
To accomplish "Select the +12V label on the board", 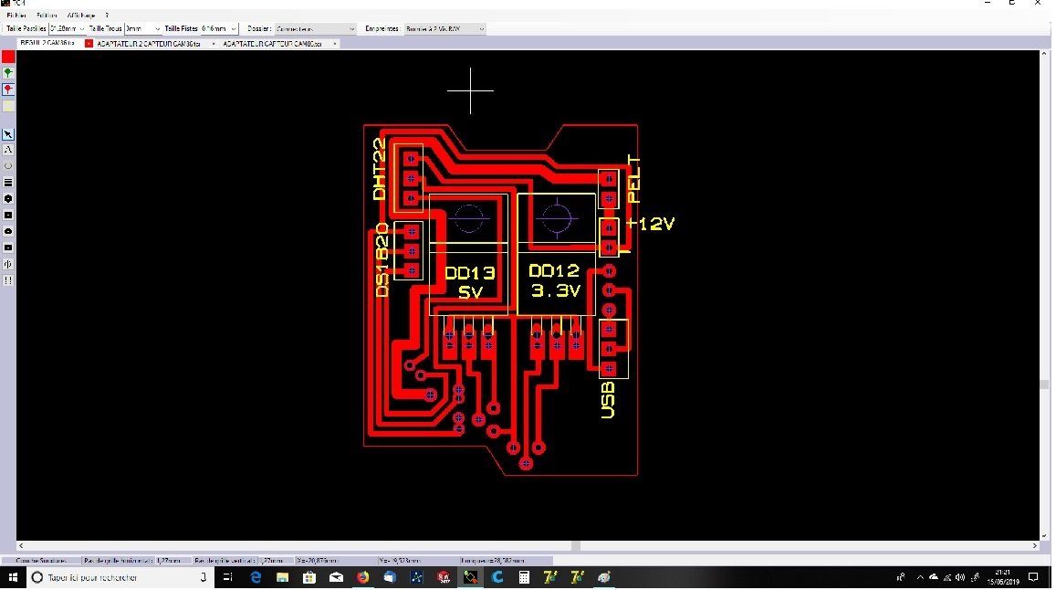I will (x=650, y=224).
